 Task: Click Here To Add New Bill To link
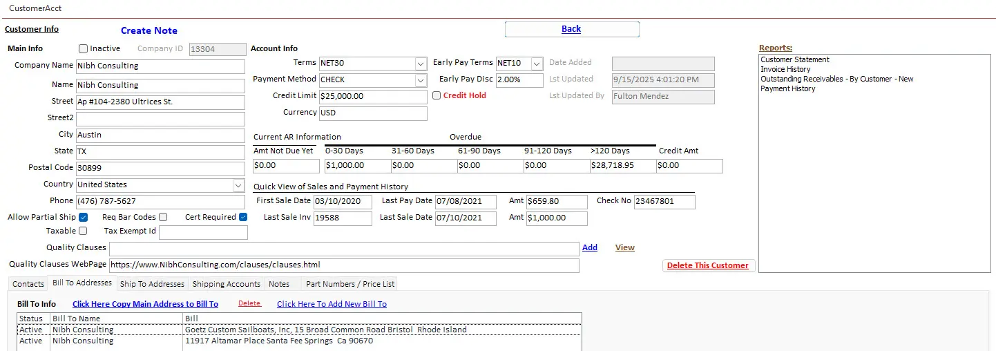click(x=332, y=304)
